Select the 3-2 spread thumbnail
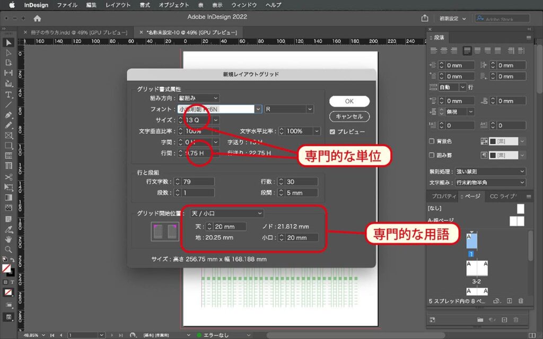Screen dimensions: 543x339 pos(477,269)
